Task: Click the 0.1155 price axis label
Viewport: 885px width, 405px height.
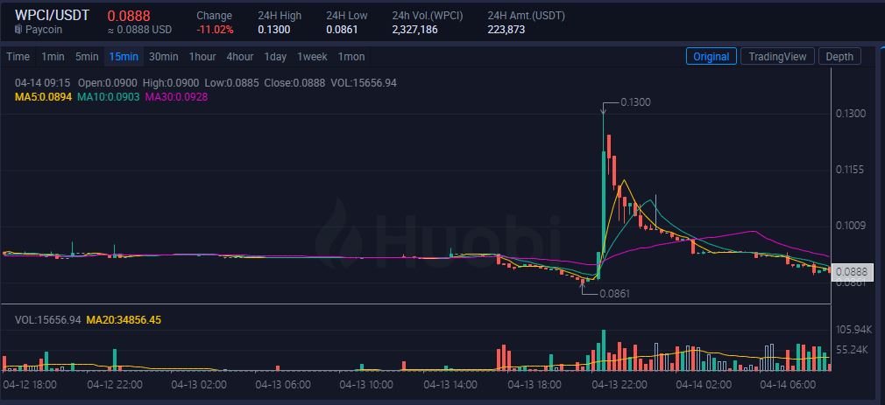Action: point(851,170)
